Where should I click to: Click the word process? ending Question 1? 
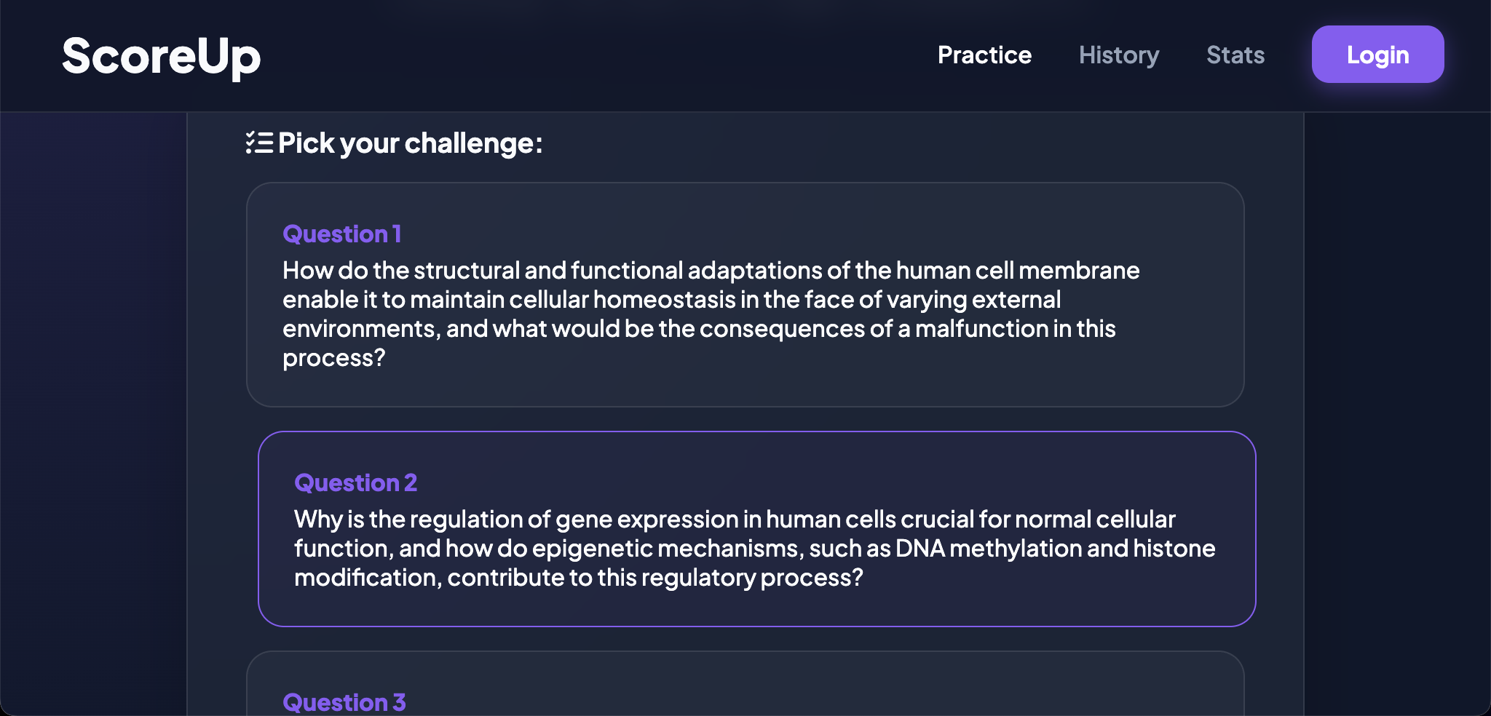click(x=333, y=359)
